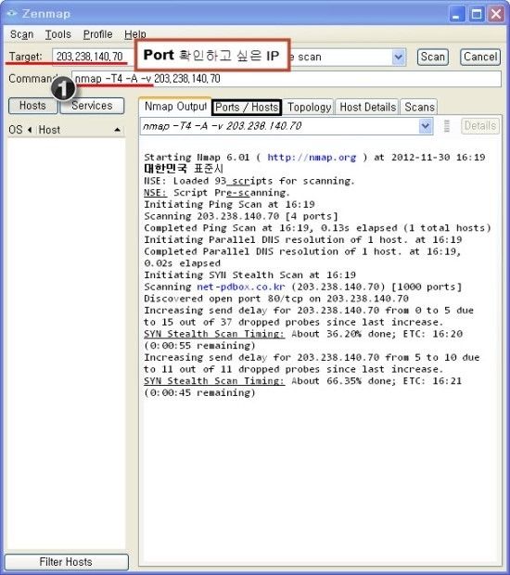Click the Target input field

(x=93, y=57)
